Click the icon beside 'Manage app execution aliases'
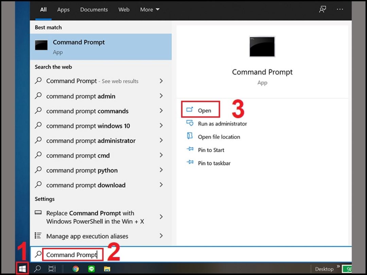The height and width of the screenshot is (275, 367). tap(38, 235)
